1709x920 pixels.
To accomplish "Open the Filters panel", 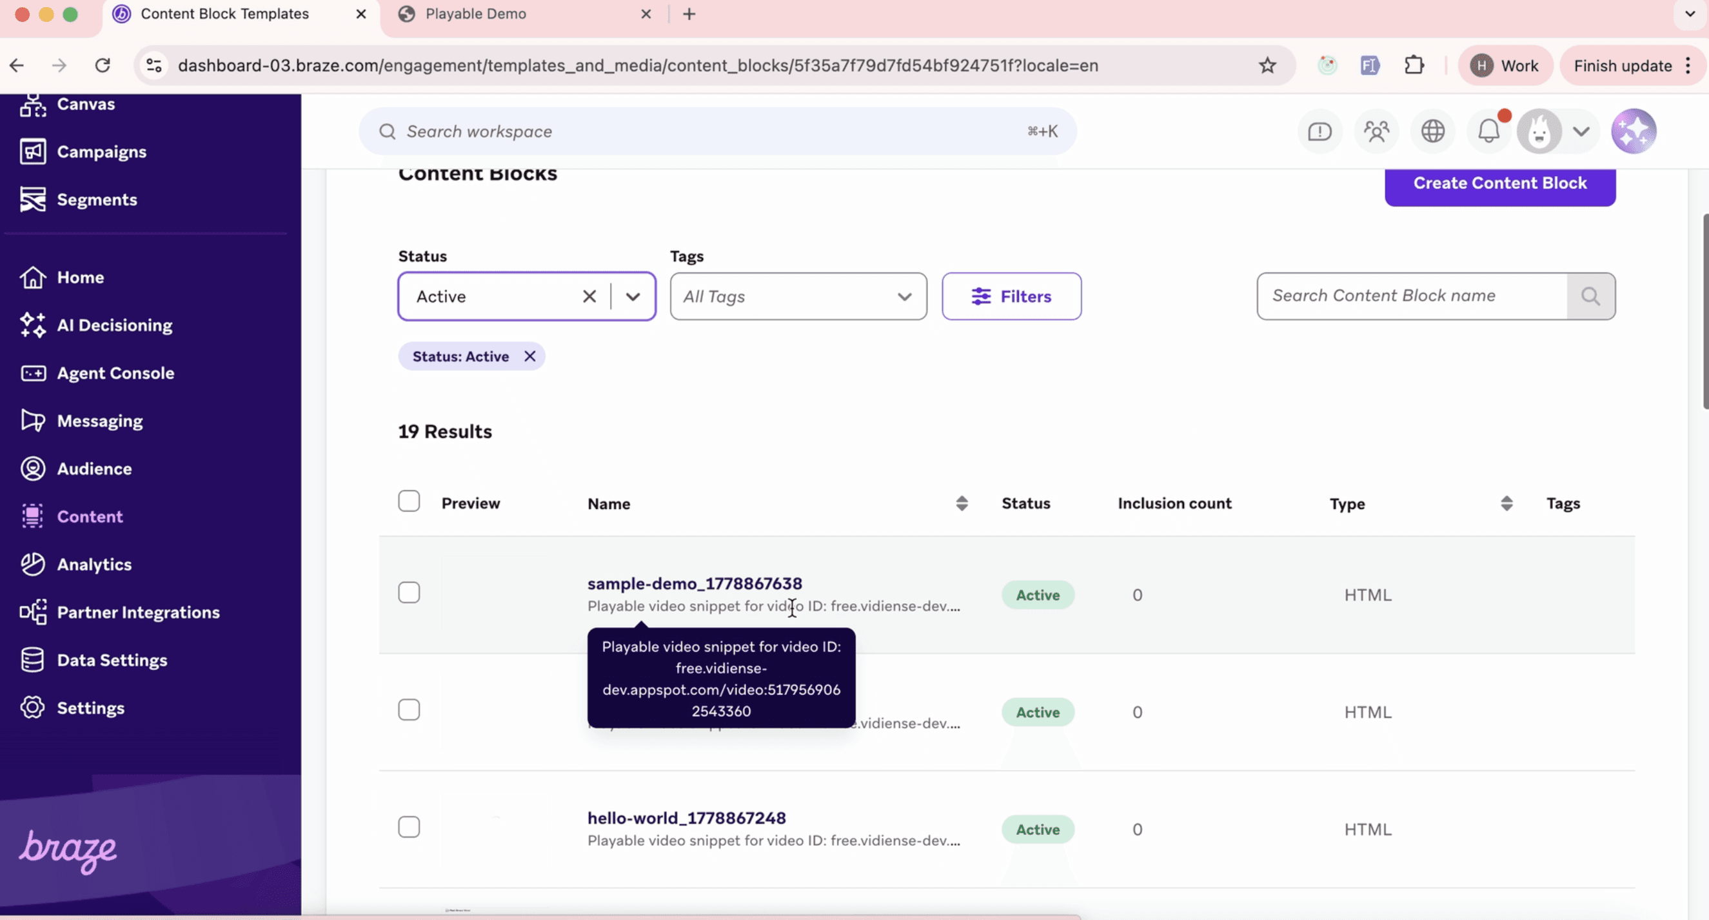I will [x=1011, y=297].
